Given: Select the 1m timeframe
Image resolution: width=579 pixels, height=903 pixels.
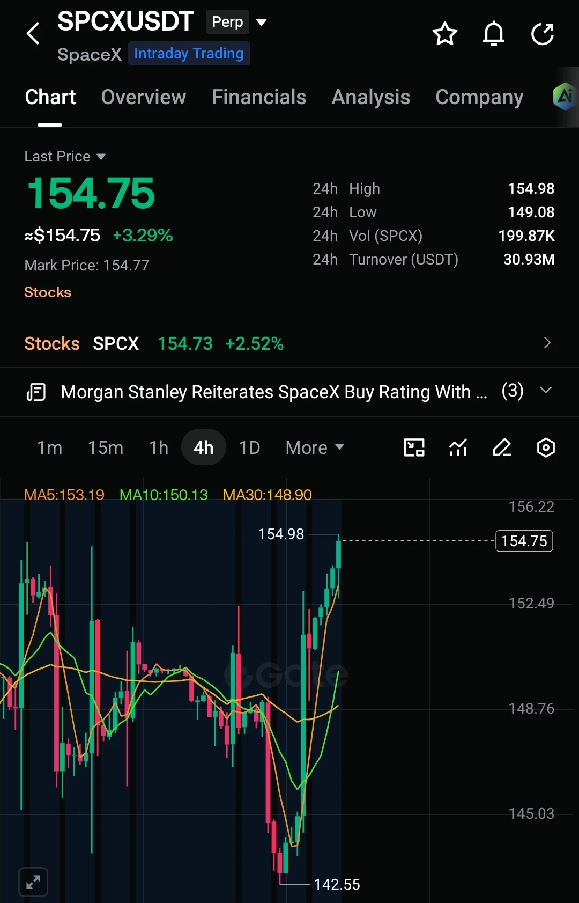Looking at the screenshot, I should pyautogui.click(x=49, y=447).
